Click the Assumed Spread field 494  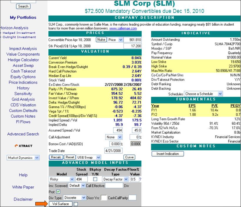[118, 130]
